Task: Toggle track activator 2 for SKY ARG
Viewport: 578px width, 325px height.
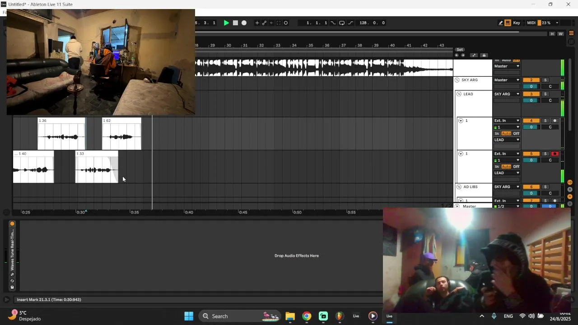Action: (531, 80)
